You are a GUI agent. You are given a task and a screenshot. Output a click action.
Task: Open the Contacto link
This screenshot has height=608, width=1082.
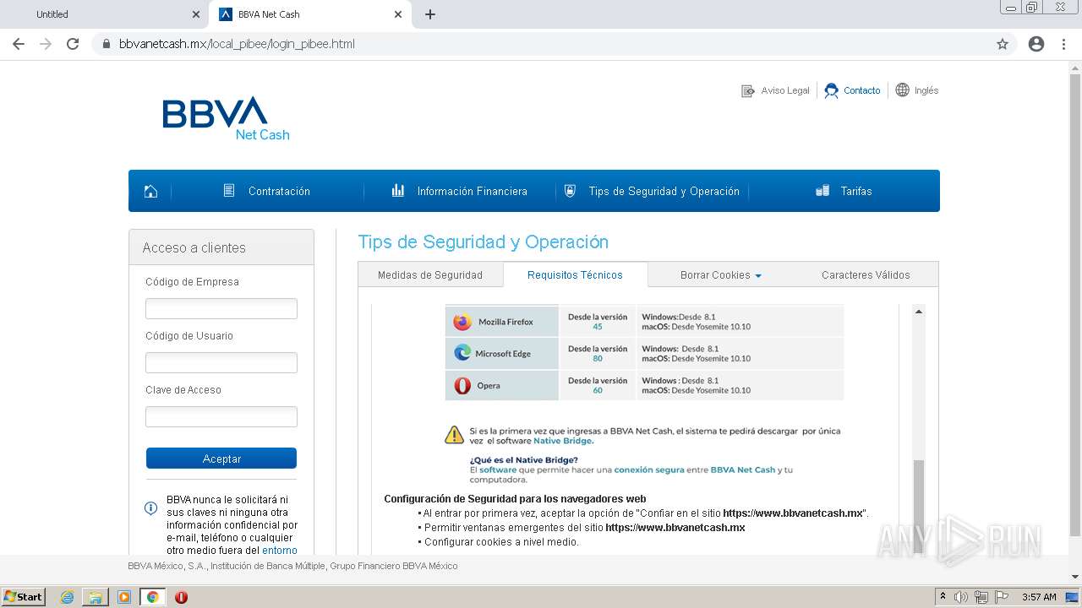point(861,90)
